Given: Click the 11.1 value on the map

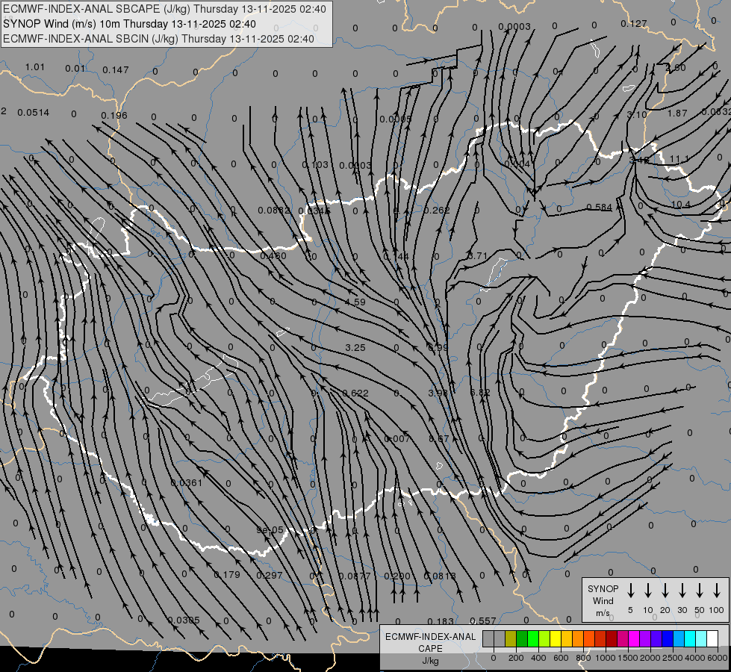Looking at the screenshot, I should (x=679, y=160).
